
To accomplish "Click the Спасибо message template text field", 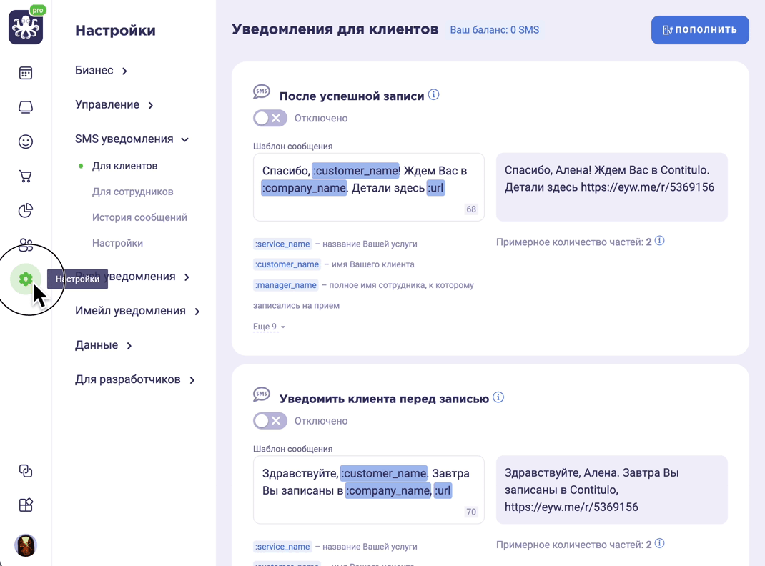I will pos(369,187).
